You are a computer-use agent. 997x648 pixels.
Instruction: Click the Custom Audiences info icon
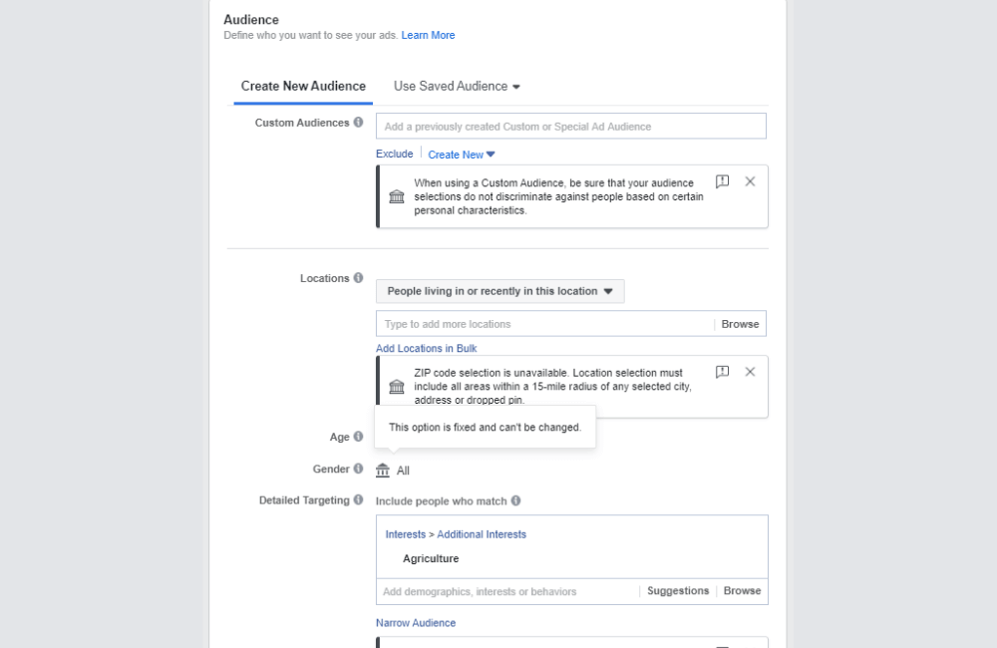pos(359,123)
